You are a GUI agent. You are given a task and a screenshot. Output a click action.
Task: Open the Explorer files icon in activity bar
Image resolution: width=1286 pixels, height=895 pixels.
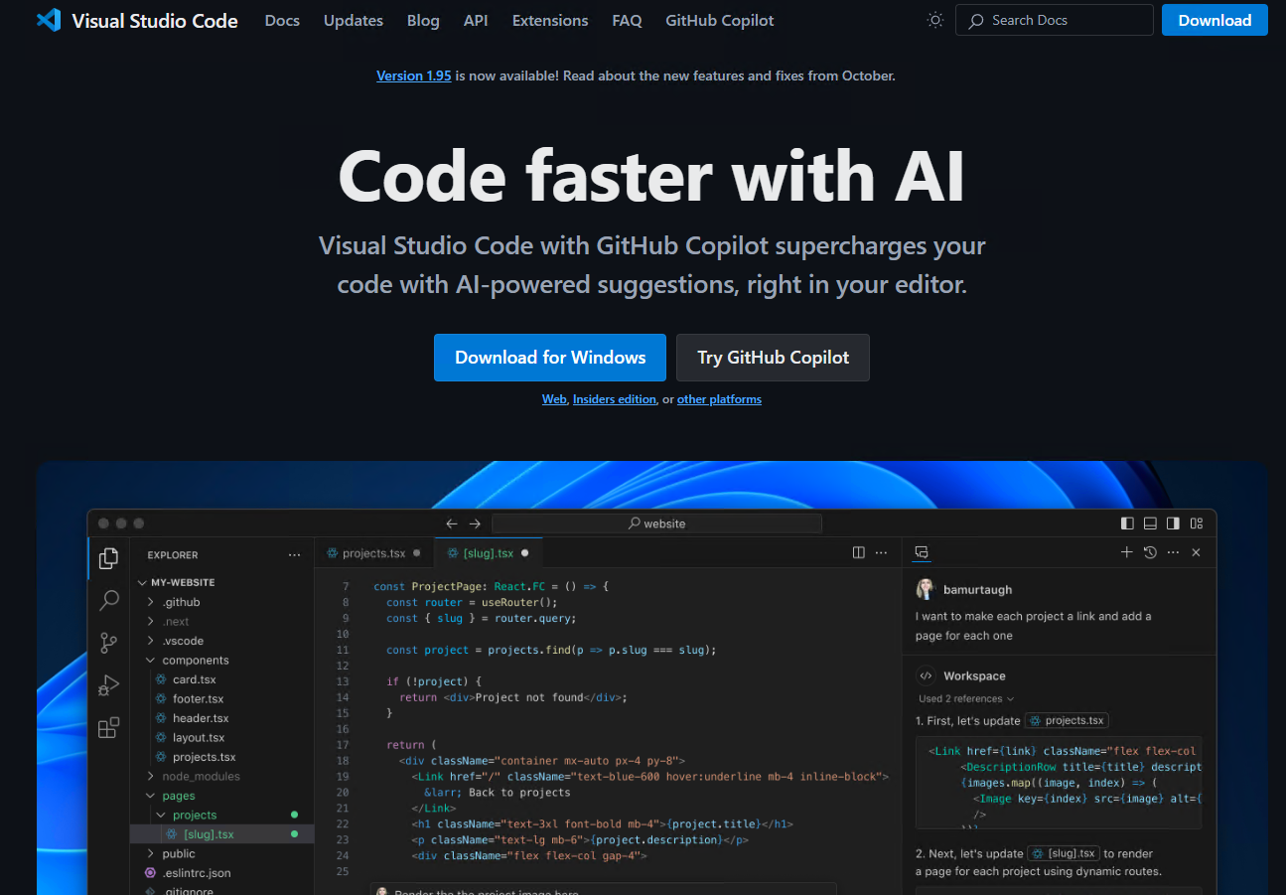pyautogui.click(x=109, y=559)
